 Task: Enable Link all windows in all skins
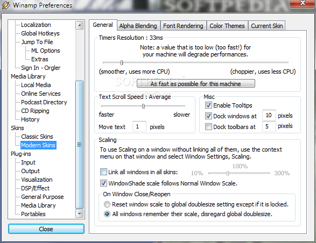(x=103, y=172)
